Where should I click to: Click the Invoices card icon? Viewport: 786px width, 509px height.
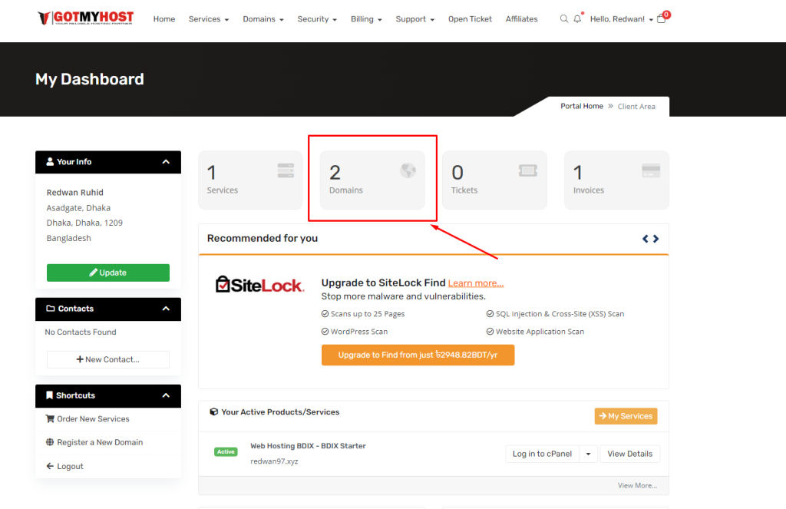(651, 170)
